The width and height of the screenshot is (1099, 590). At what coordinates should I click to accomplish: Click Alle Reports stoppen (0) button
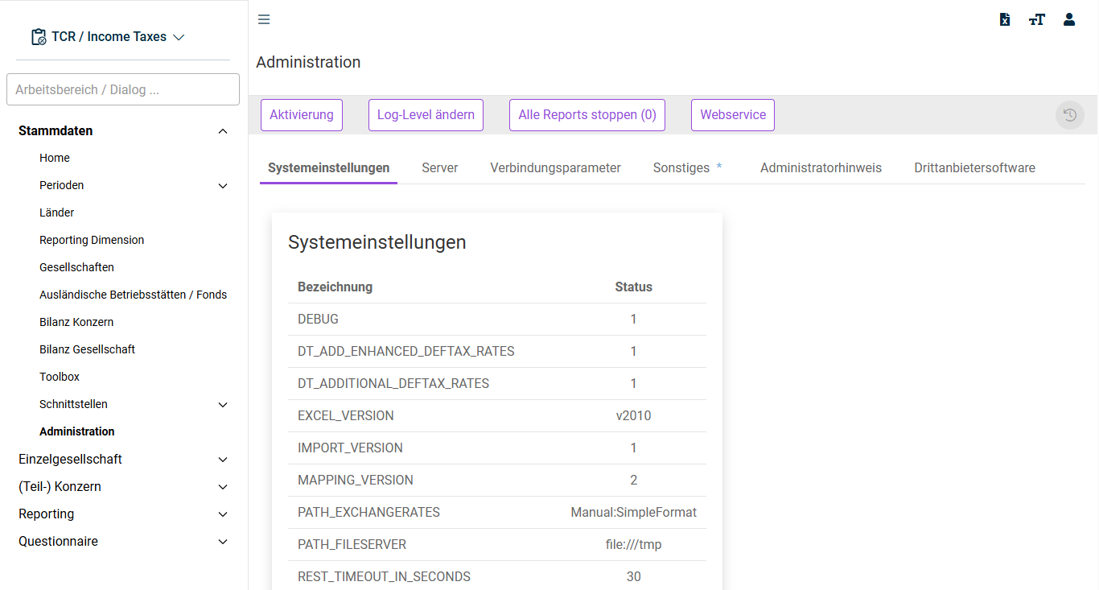point(587,115)
